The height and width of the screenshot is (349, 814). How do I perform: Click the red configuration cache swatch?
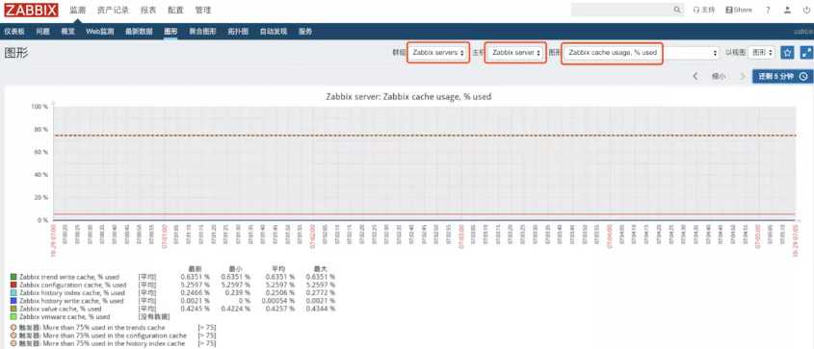pyautogui.click(x=13, y=285)
